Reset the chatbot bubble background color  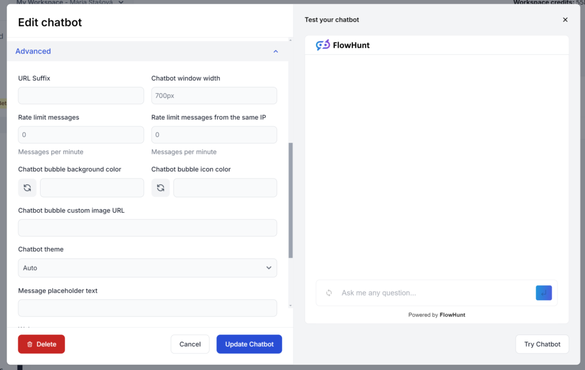point(27,188)
